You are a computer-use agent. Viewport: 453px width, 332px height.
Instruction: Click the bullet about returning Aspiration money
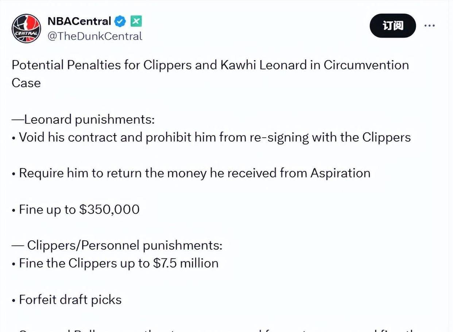click(191, 173)
